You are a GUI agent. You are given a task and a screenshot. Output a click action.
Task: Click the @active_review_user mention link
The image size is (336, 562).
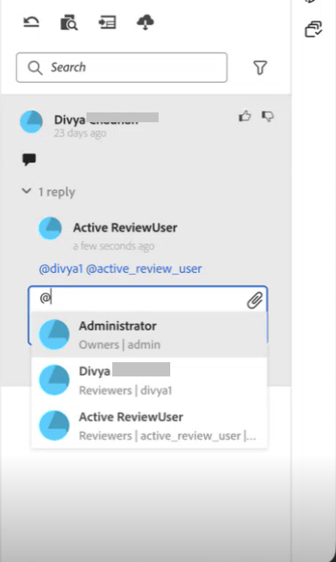pyautogui.click(x=144, y=269)
